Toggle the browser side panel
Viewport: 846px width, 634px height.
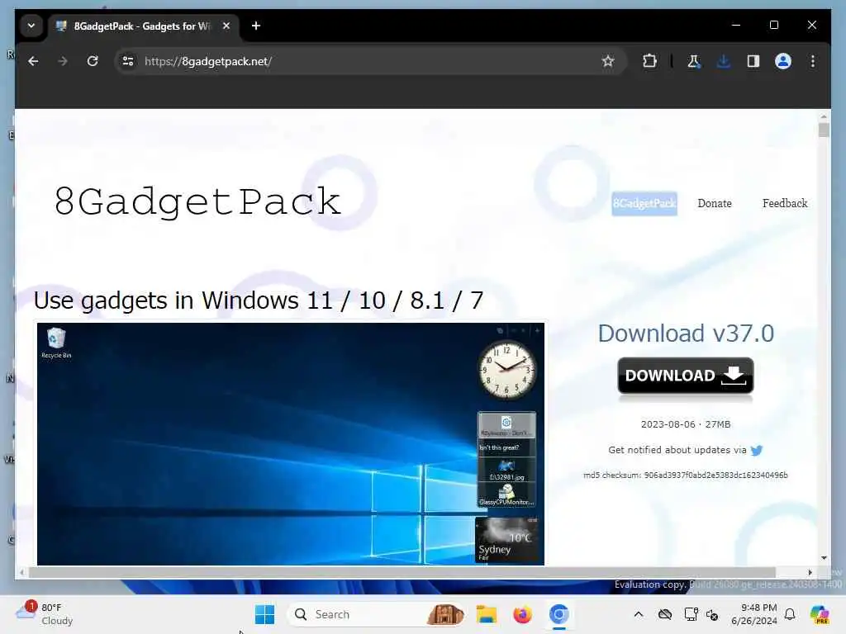coord(753,61)
